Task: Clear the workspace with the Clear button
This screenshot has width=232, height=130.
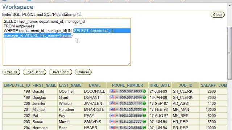Action: [x=217, y=14]
